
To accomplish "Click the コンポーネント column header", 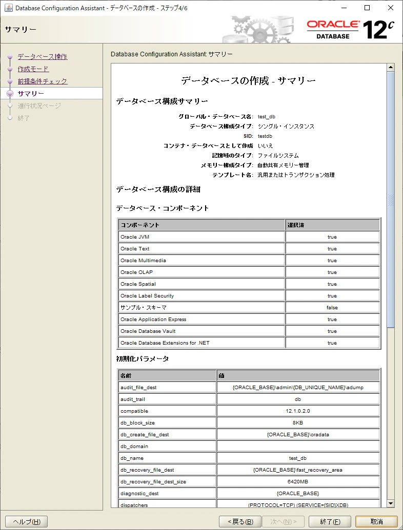I will pos(201,225).
